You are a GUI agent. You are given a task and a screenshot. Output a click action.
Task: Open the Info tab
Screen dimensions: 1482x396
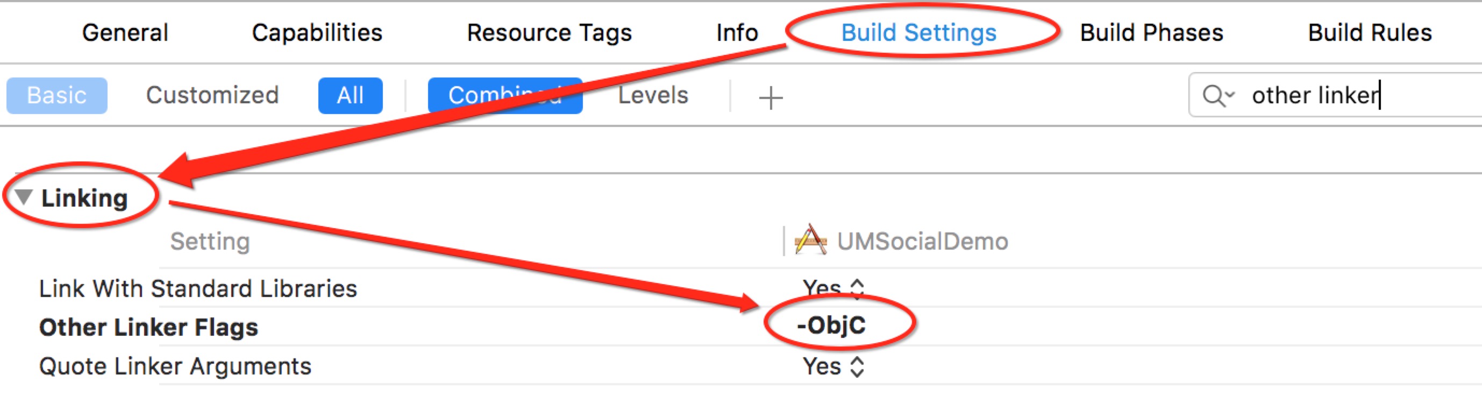(736, 33)
